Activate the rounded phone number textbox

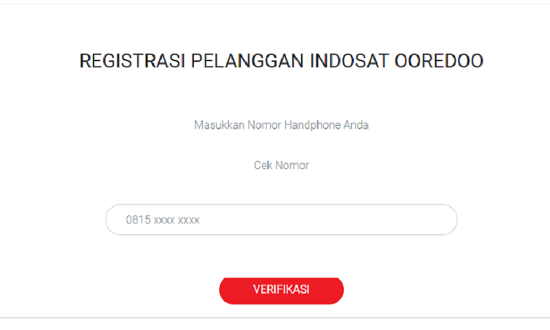(281, 220)
